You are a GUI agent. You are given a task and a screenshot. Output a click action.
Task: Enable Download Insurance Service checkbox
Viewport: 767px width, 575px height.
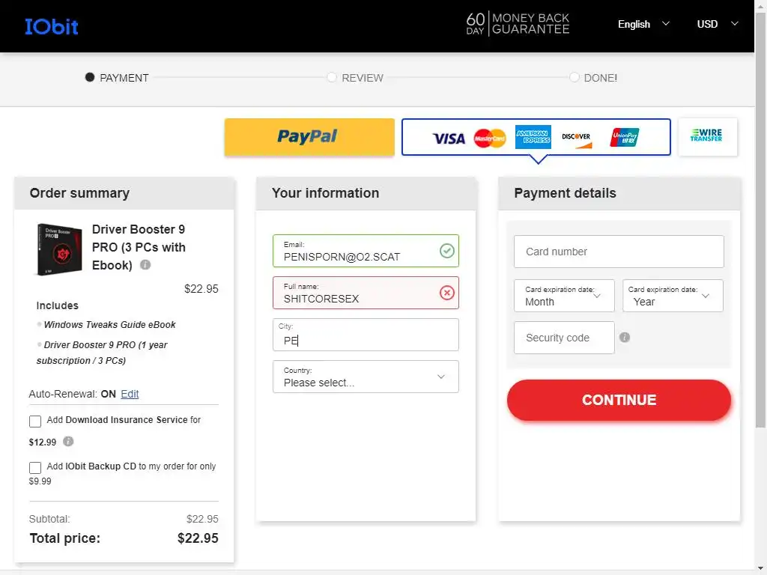click(35, 421)
